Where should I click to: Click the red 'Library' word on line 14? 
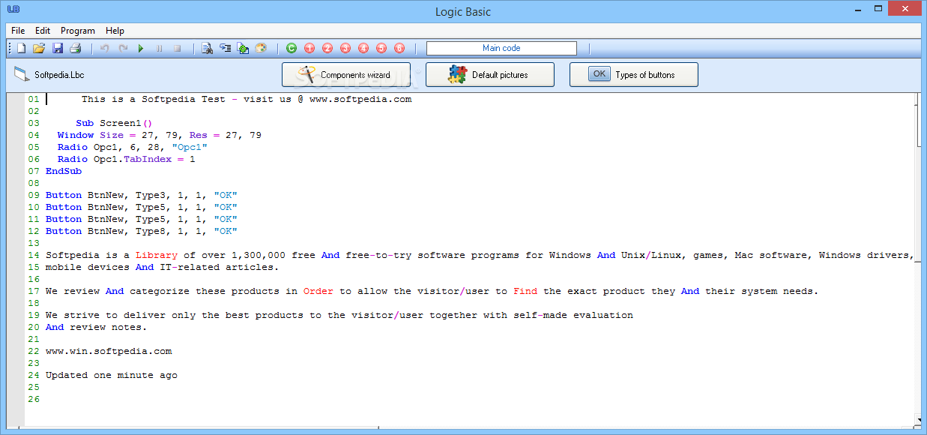(157, 255)
